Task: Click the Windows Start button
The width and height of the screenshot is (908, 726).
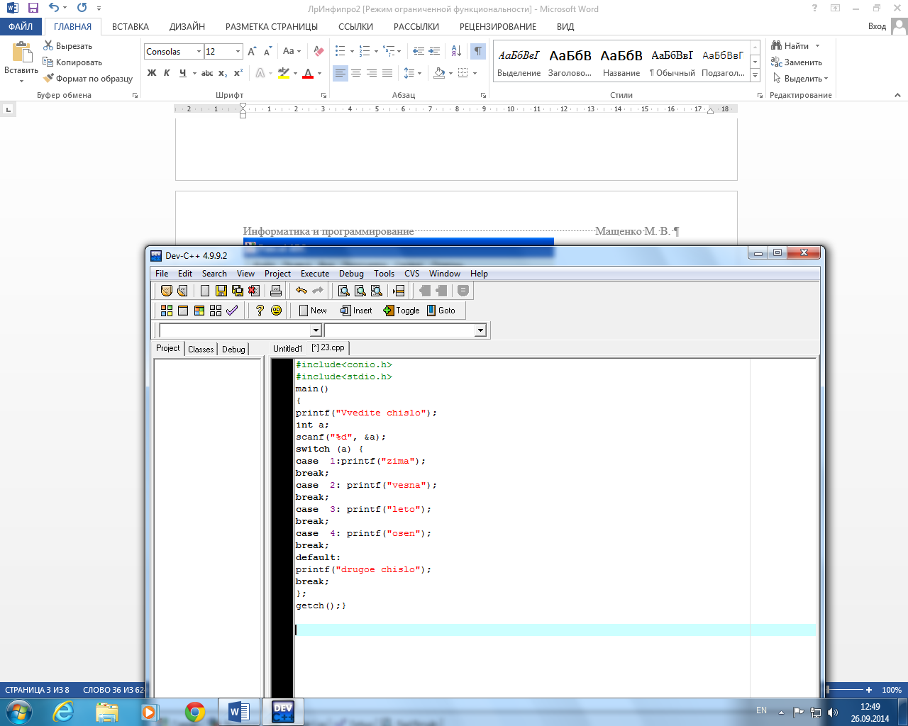Action: 19,711
